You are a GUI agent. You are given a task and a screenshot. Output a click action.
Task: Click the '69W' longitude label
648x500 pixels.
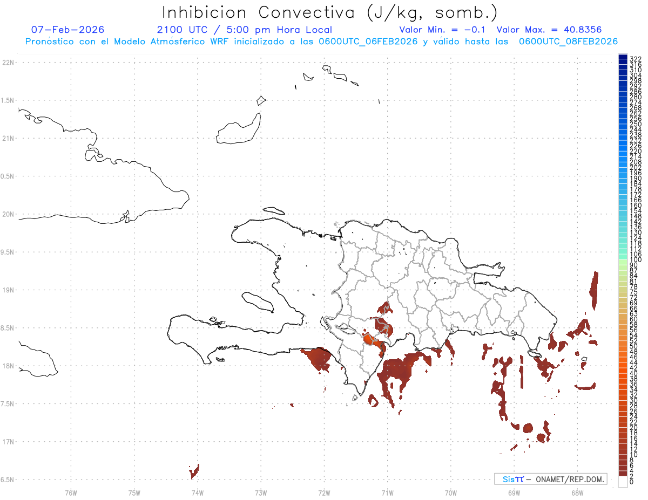[514, 492]
